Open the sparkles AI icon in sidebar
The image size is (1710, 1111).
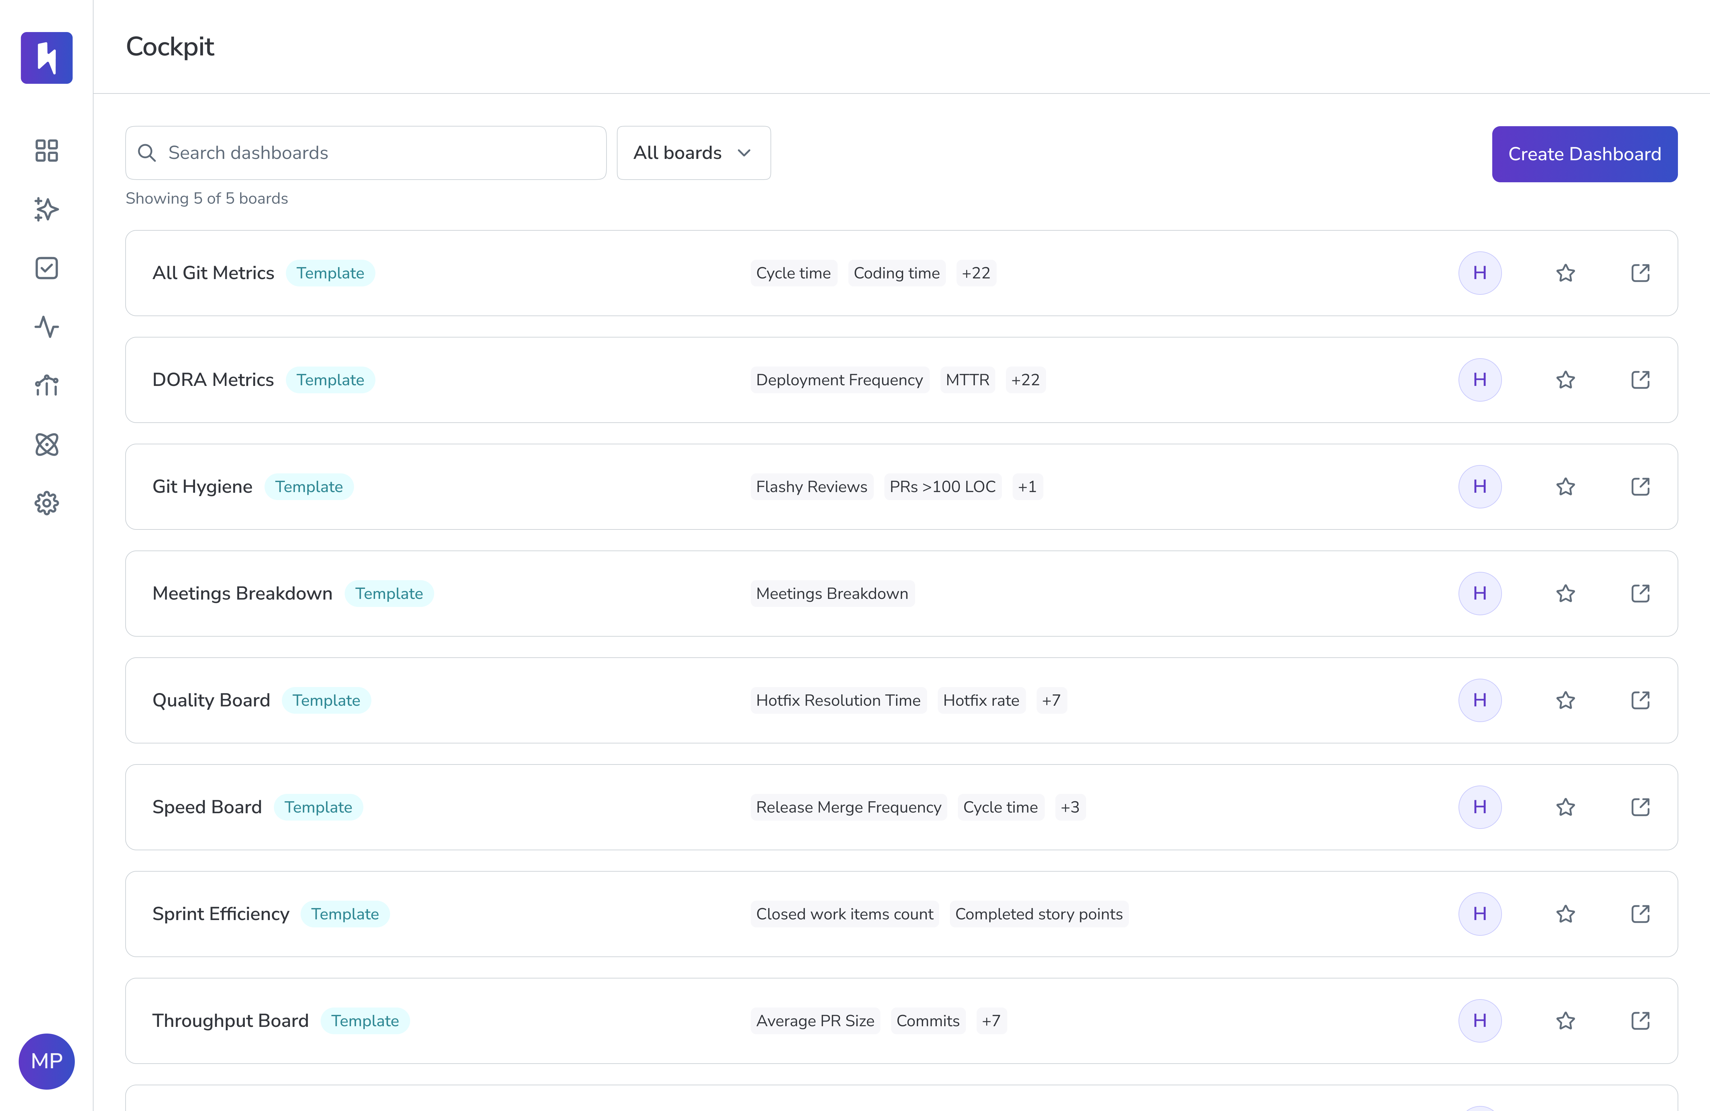click(x=47, y=210)
